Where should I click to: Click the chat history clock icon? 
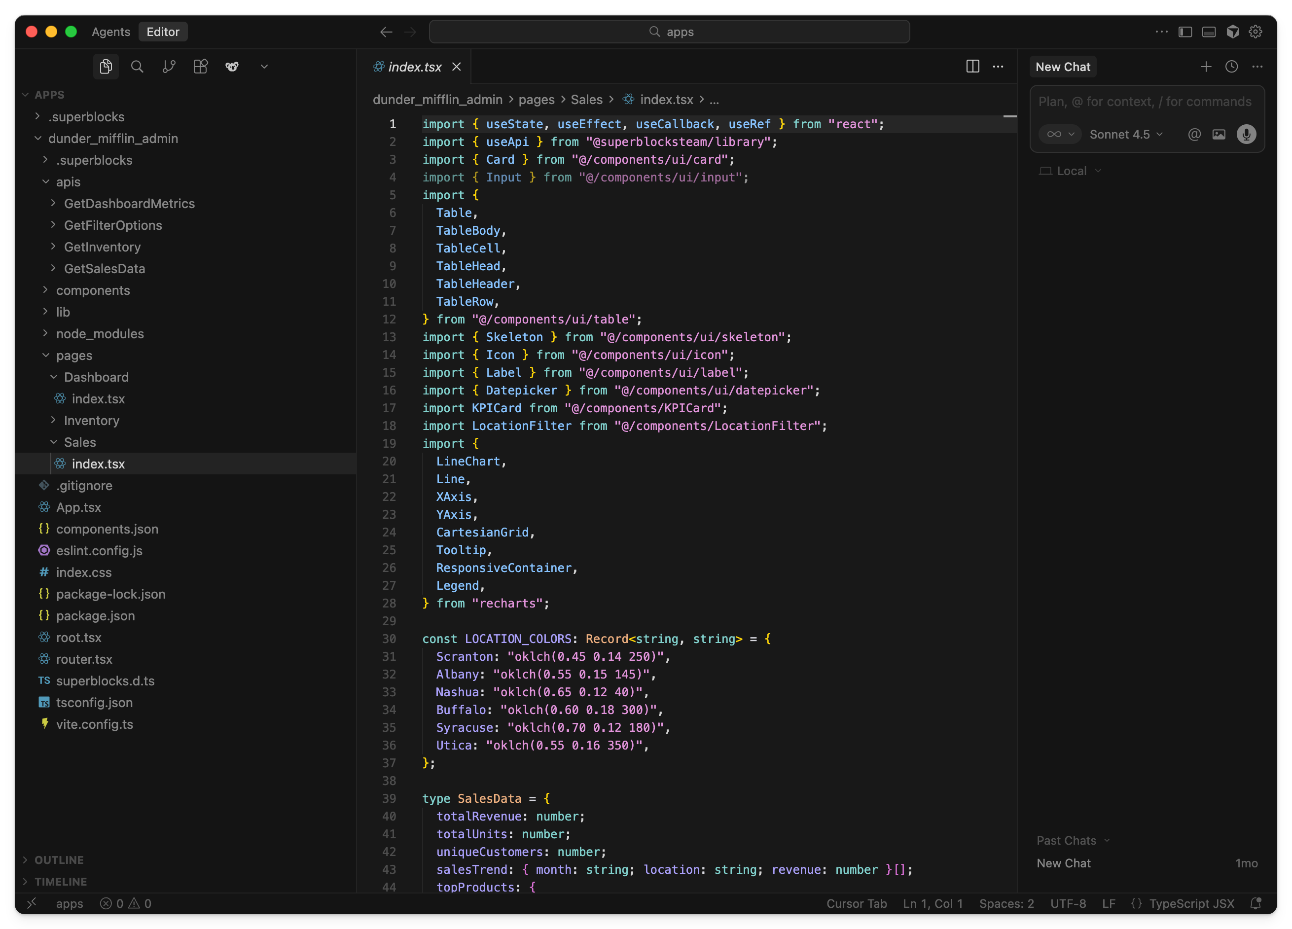click(x=1231, y=67)
